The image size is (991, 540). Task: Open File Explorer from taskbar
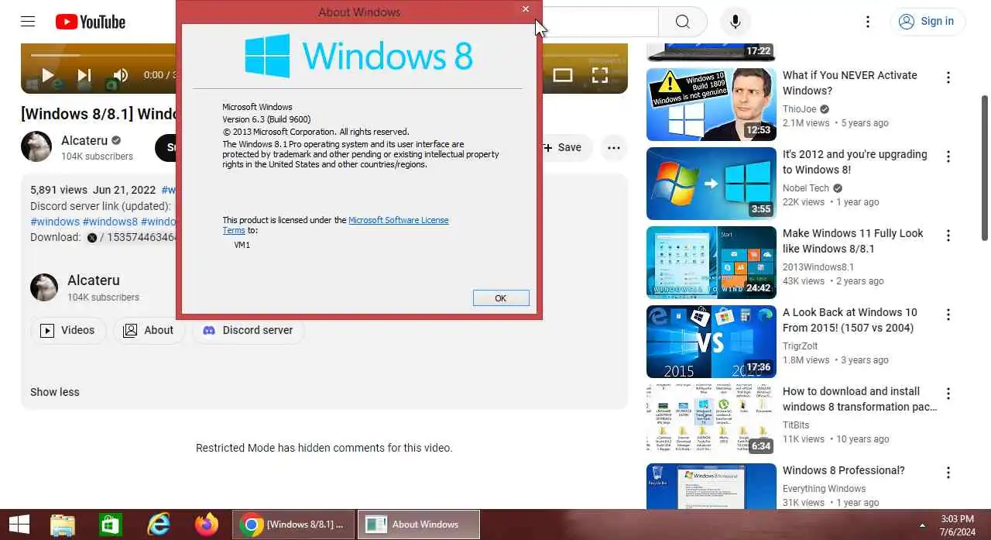click(63, 525)
